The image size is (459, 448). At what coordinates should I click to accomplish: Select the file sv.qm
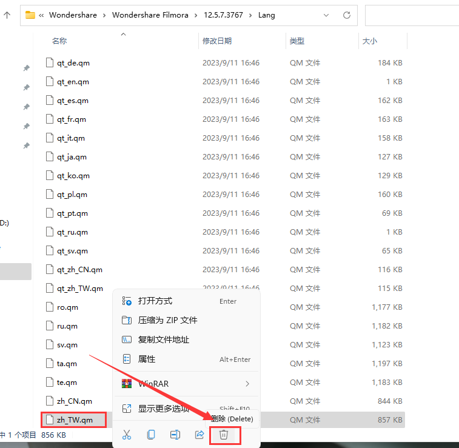[67, 345]
